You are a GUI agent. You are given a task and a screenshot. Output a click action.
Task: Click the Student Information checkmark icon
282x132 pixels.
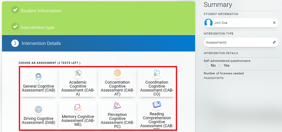tap(15, 10)
